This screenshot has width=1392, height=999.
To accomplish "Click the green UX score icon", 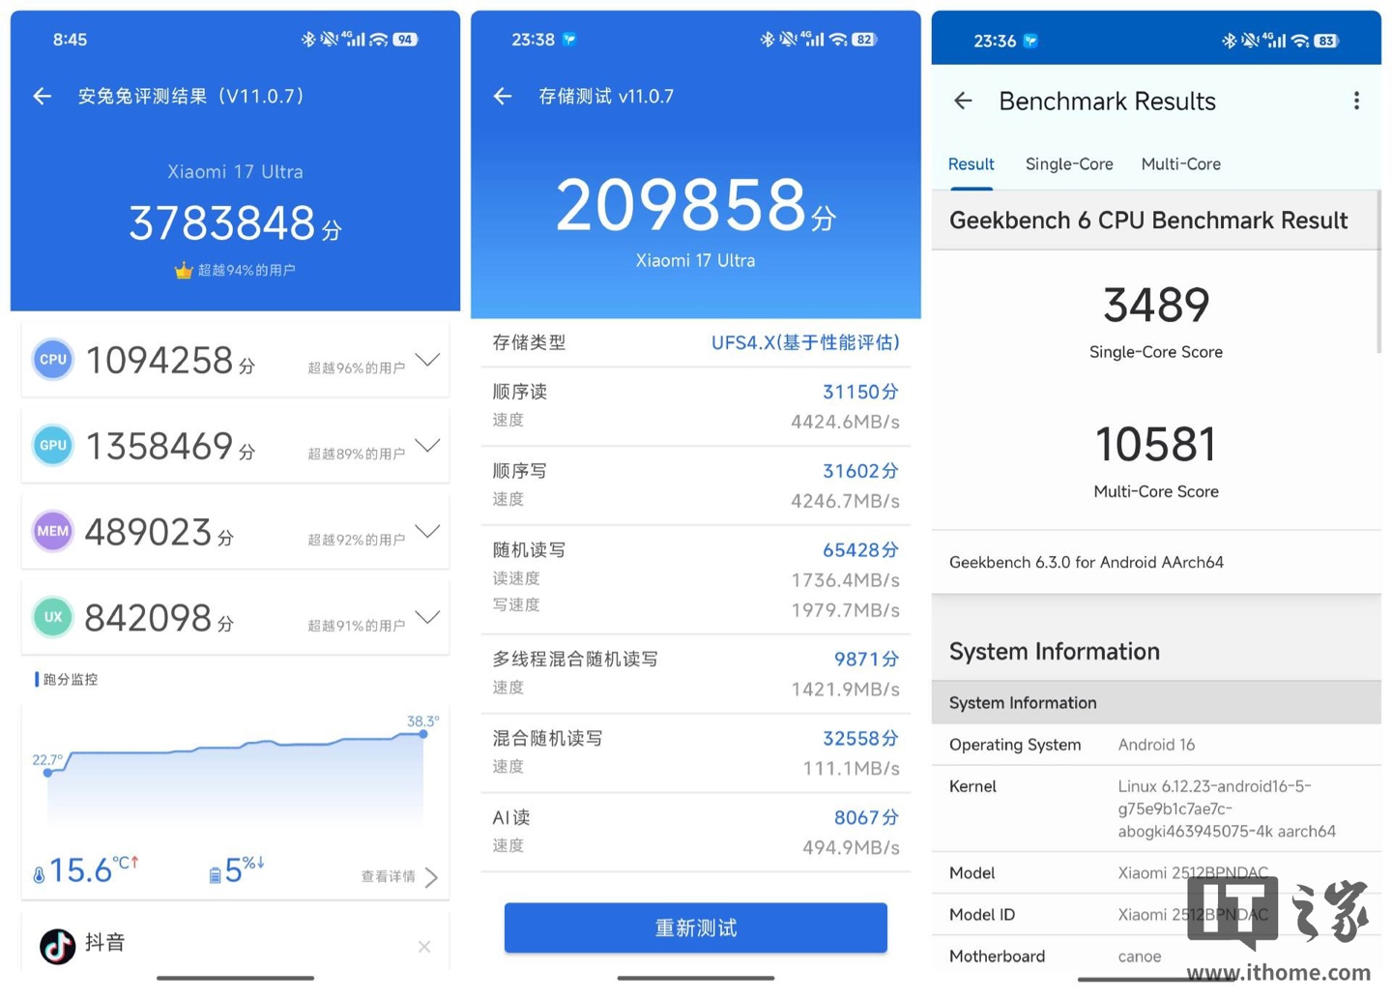I will tap(53, 617).
